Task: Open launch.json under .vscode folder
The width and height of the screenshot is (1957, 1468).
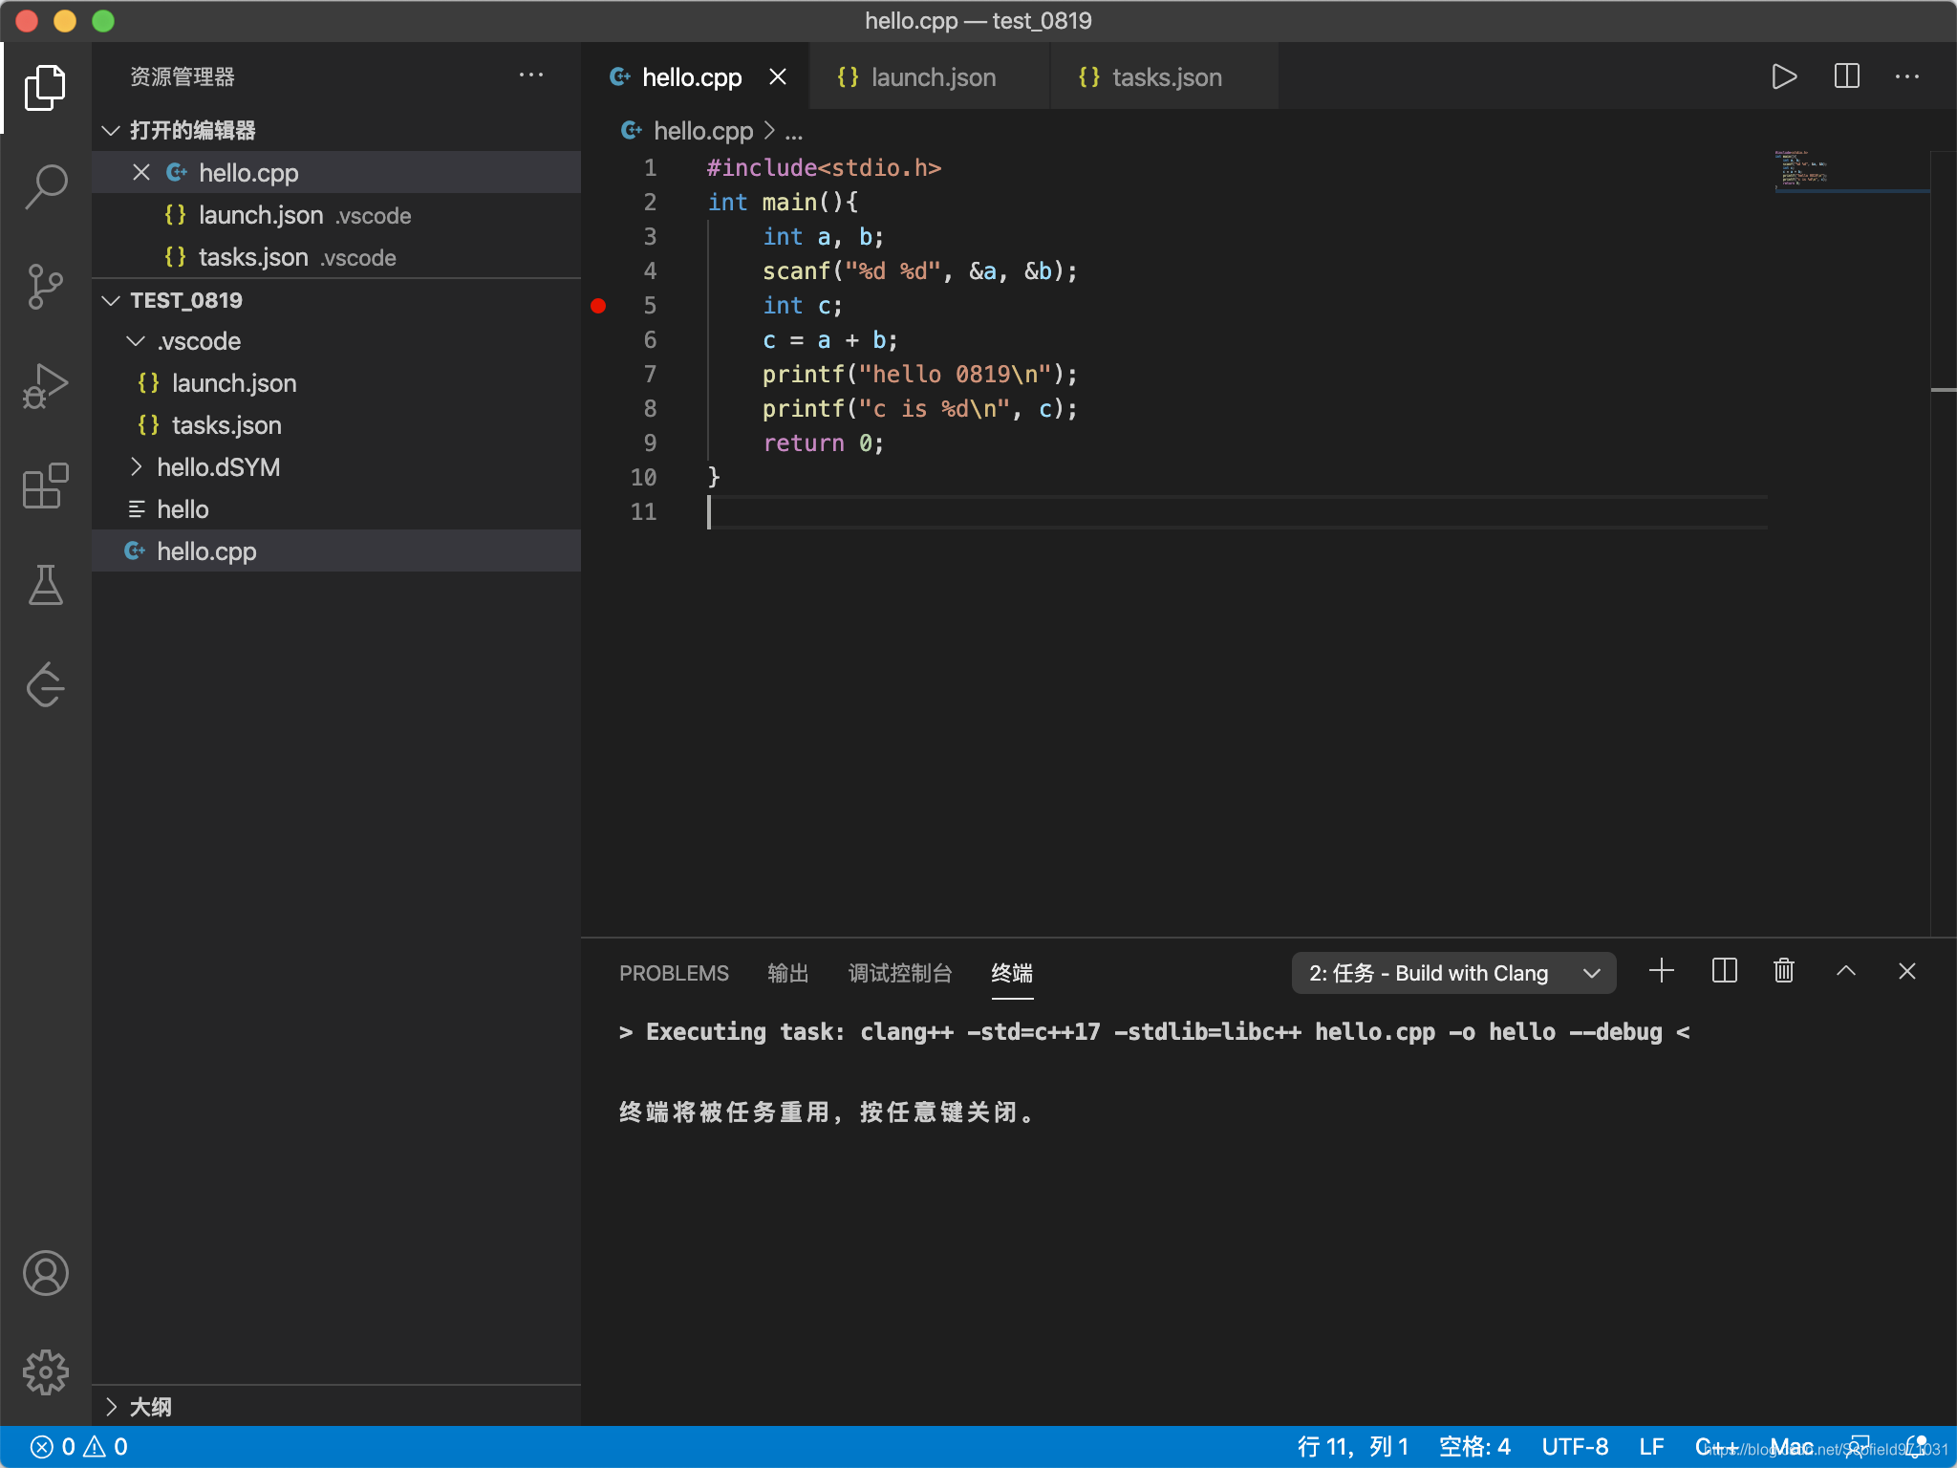Action: [336, 383]
